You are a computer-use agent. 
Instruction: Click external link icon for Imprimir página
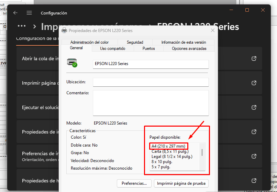pyautogui.click(x=254, y=83)
